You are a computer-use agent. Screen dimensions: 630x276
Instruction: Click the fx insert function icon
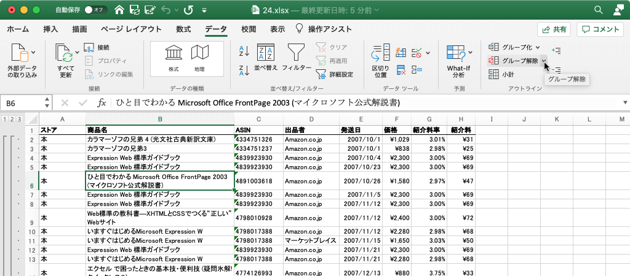(x=102, y=103)
